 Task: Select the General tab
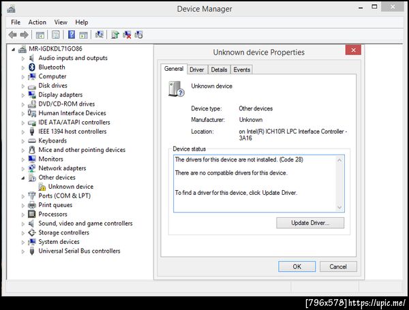(174, 69)
